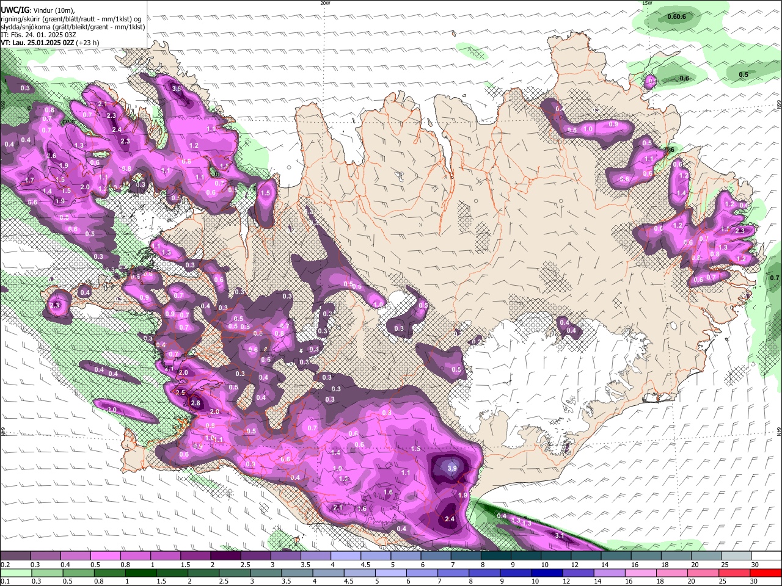Screen dimensions: 782x586
Task: Click the 'VT: Lau. 25.01.2025 02Z (+23 h)' line
Action: pyautogui.click(x=50, y=43)
